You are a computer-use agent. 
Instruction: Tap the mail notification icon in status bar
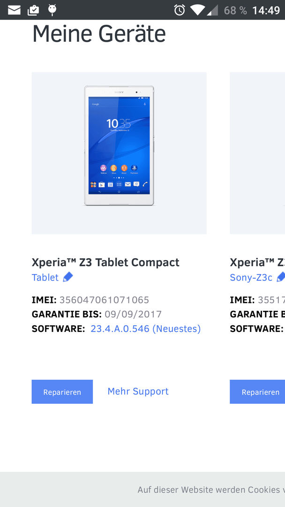pyautogui.click(x=14, y=10)
